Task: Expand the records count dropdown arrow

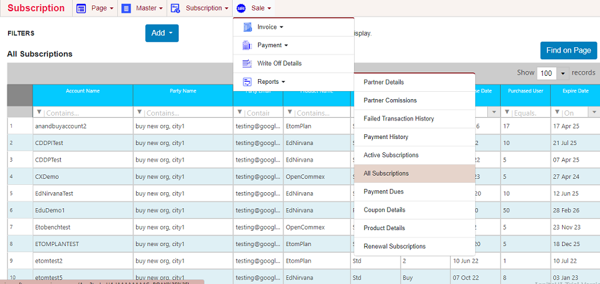Action: (563, 73)
